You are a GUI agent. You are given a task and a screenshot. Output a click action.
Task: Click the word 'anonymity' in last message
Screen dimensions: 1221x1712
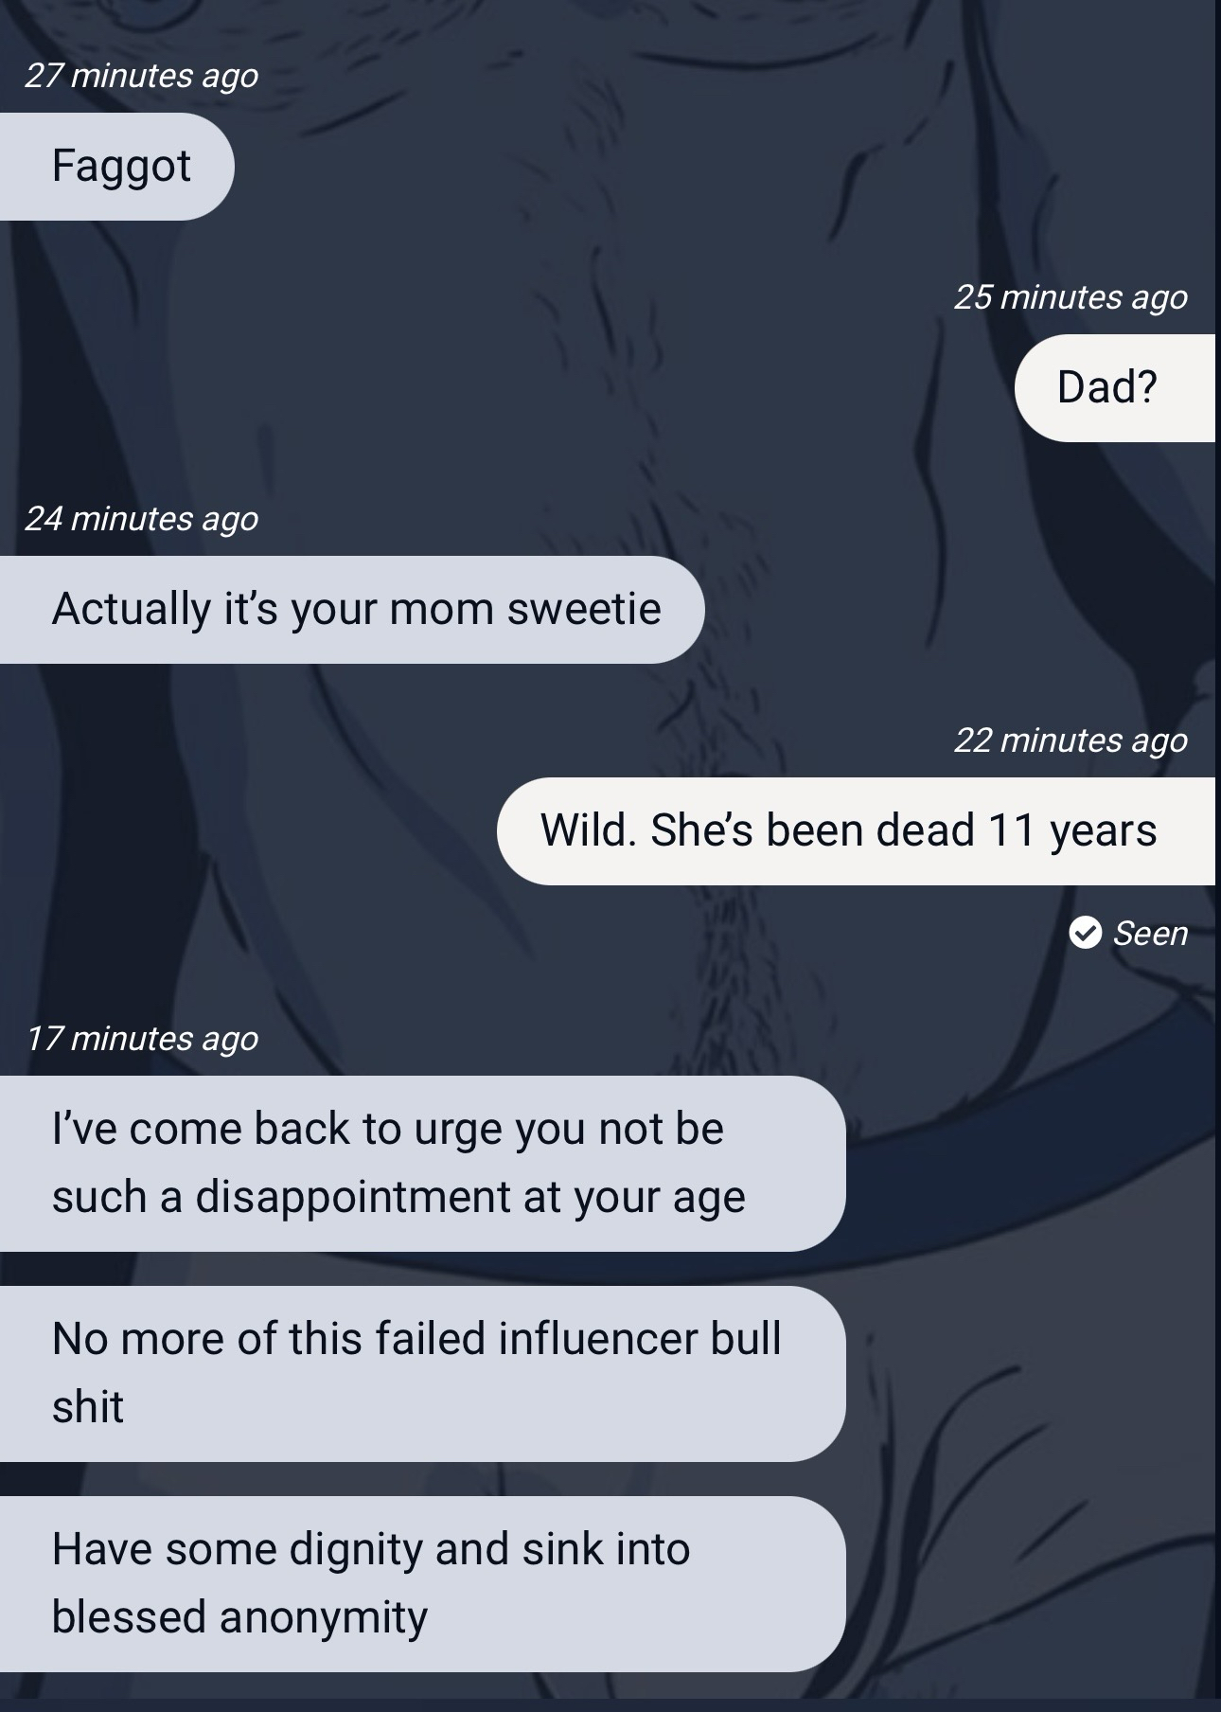324,1618
